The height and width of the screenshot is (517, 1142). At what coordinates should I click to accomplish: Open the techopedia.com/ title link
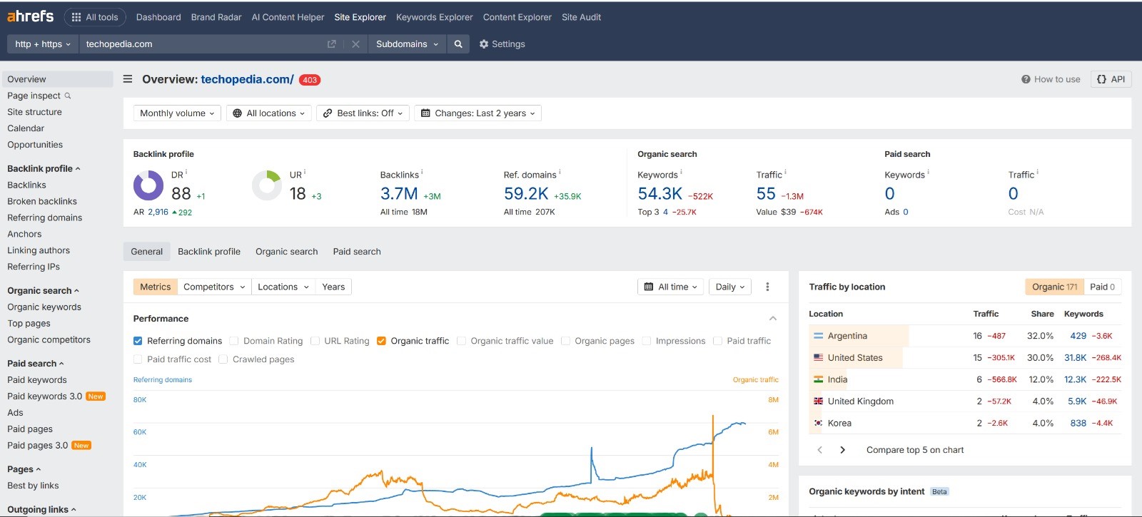click(x=247, y=79)
